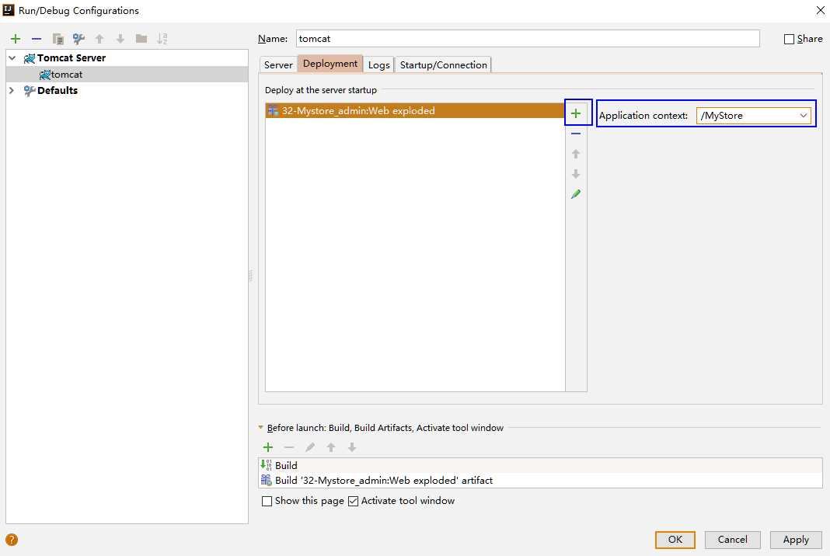Viewport: 830px width, 556px height.
Task: Move before-launch task up
Action: point(331,447)
